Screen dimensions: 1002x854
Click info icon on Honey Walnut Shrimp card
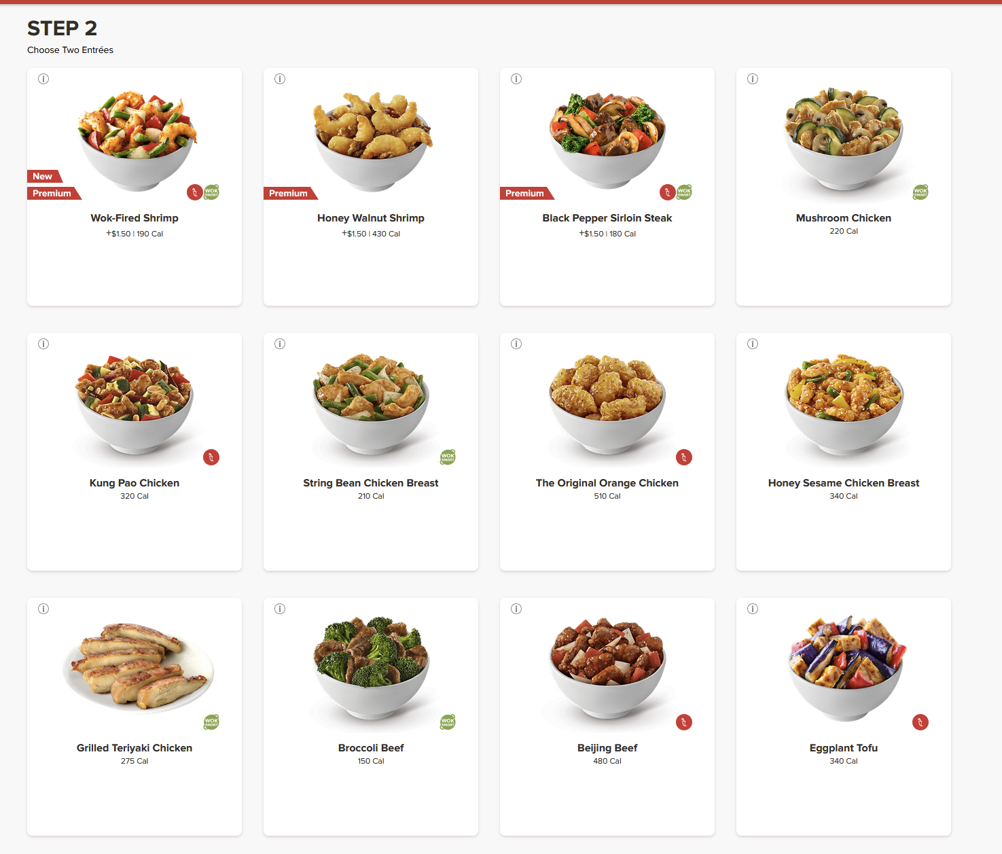[280, 79]
